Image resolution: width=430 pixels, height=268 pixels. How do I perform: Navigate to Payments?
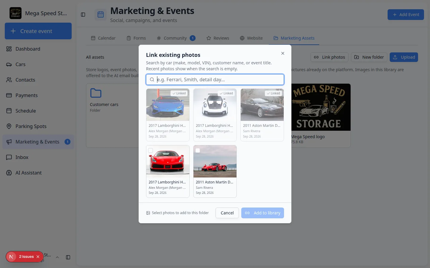[x=38, y=95]
